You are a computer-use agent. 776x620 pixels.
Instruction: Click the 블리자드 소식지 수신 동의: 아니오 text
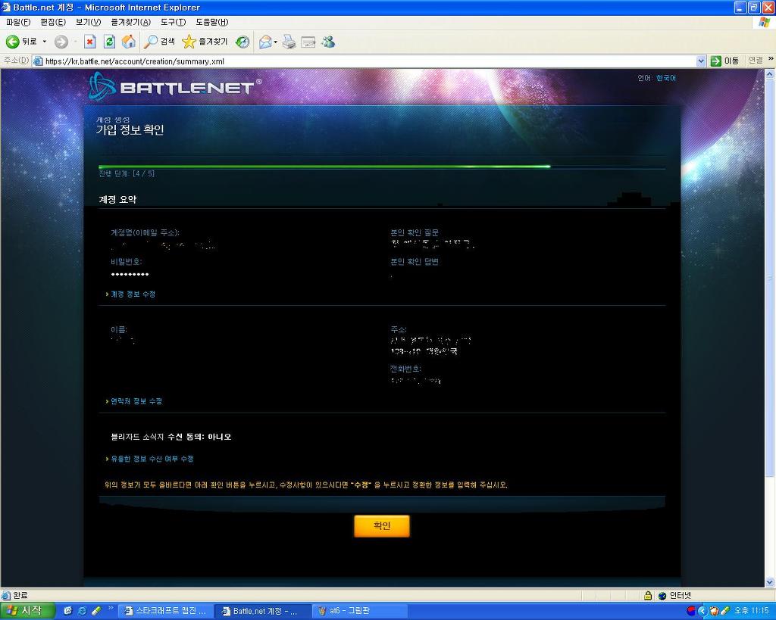point(171,437)
